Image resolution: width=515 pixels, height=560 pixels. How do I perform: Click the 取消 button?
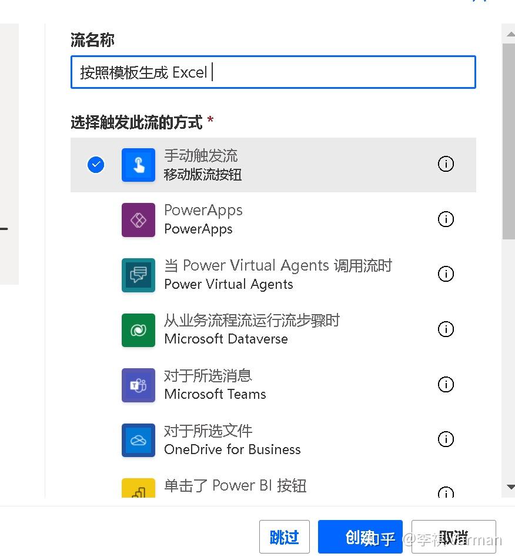coord(453,536)
